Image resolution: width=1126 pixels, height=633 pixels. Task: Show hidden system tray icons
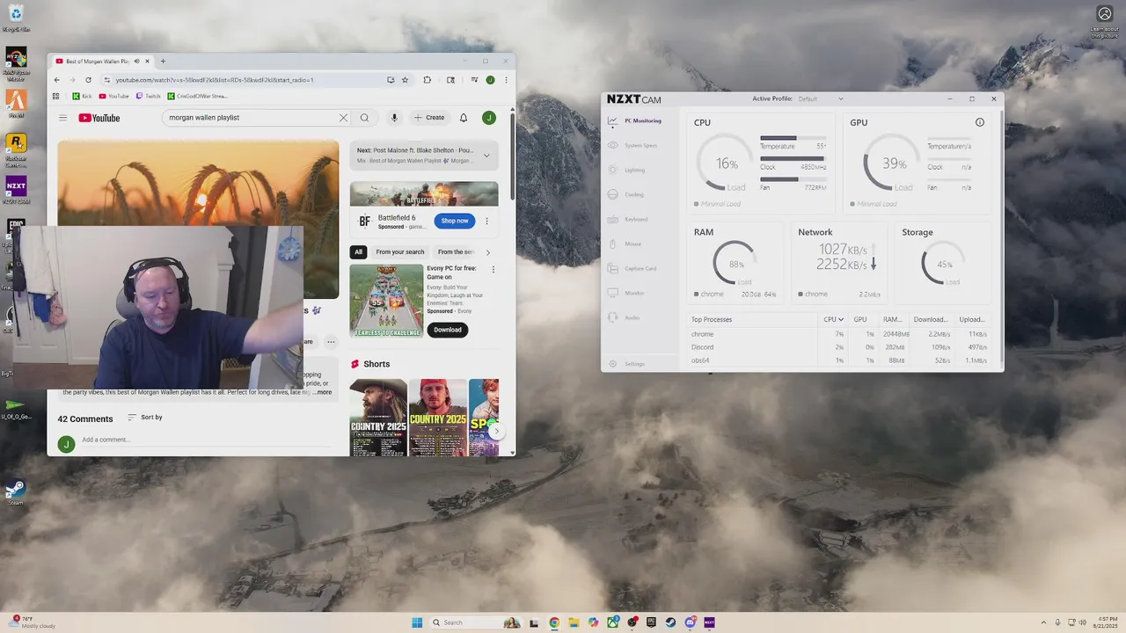[1043, 622]
